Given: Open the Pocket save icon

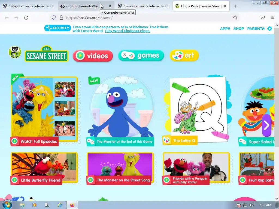Looking at the screenshot, I should pos(263,17).
